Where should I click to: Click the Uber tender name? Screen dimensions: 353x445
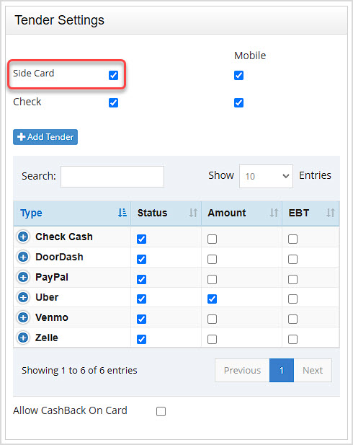pos(47,297)
